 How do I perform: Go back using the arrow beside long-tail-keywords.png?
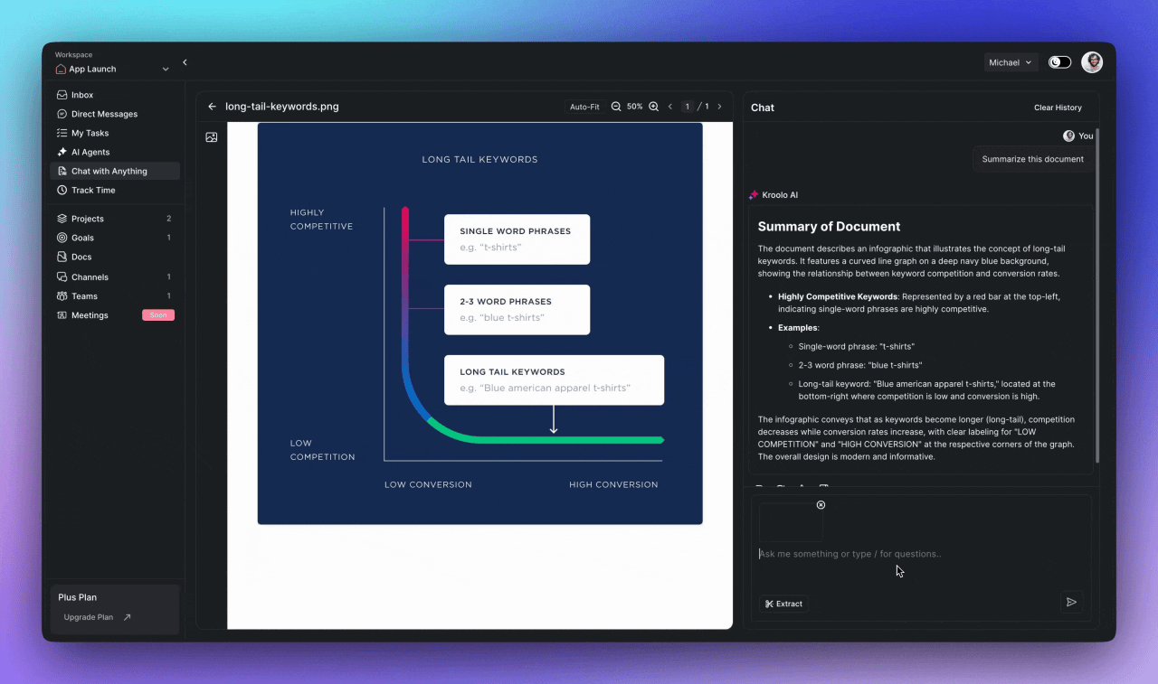pyautogui.click(x=213, y=107)
